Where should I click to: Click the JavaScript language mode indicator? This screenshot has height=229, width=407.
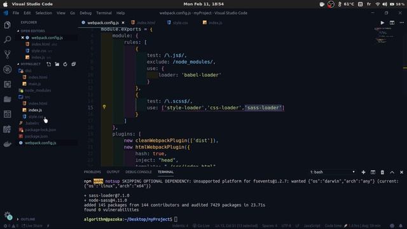[312, 226]
